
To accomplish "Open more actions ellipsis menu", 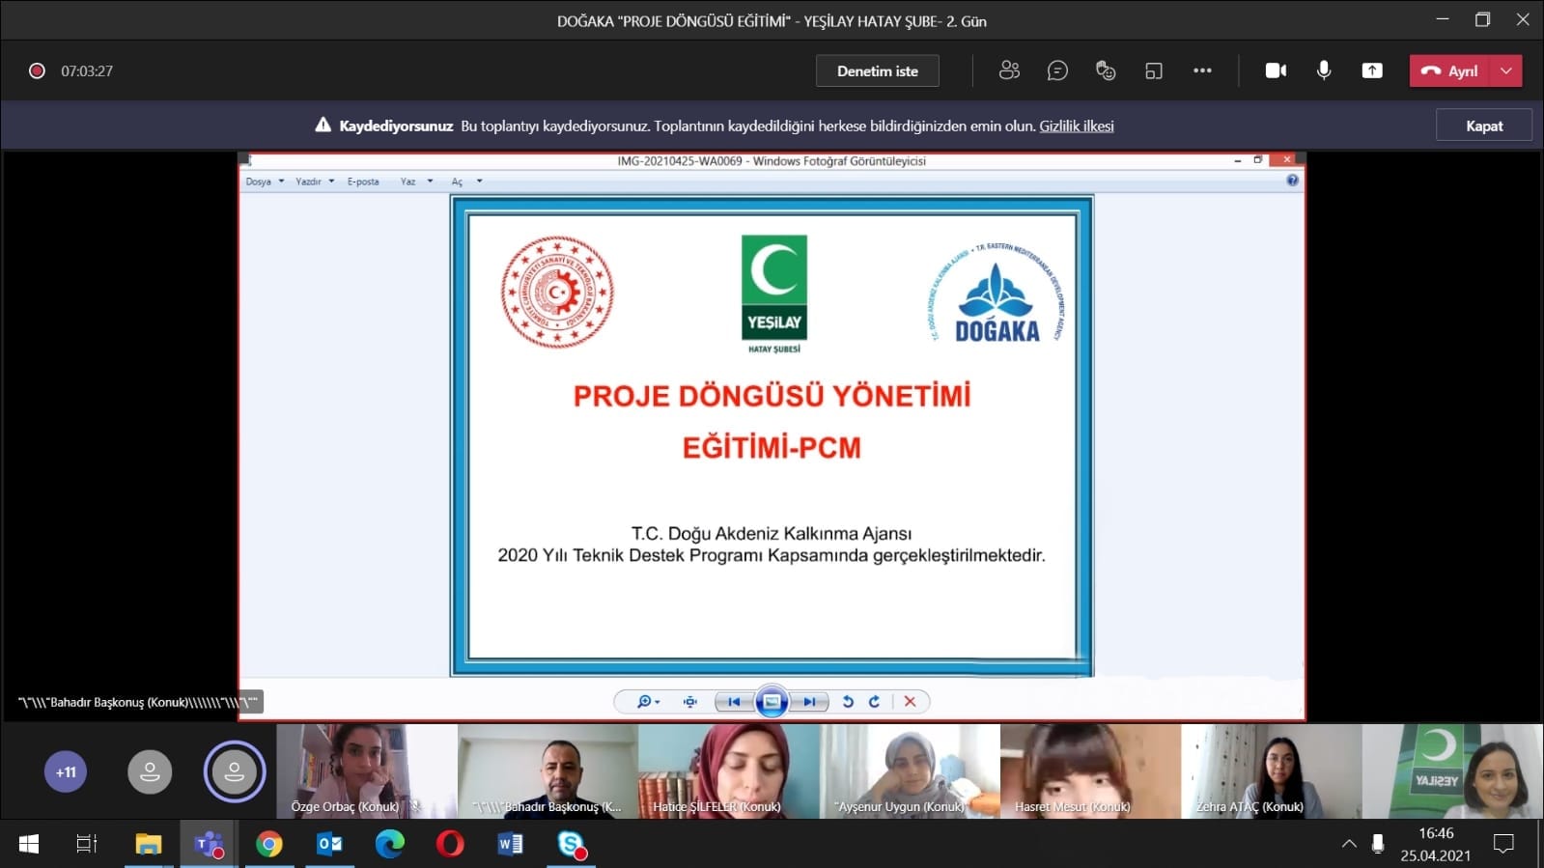I will click(1202, 70).
